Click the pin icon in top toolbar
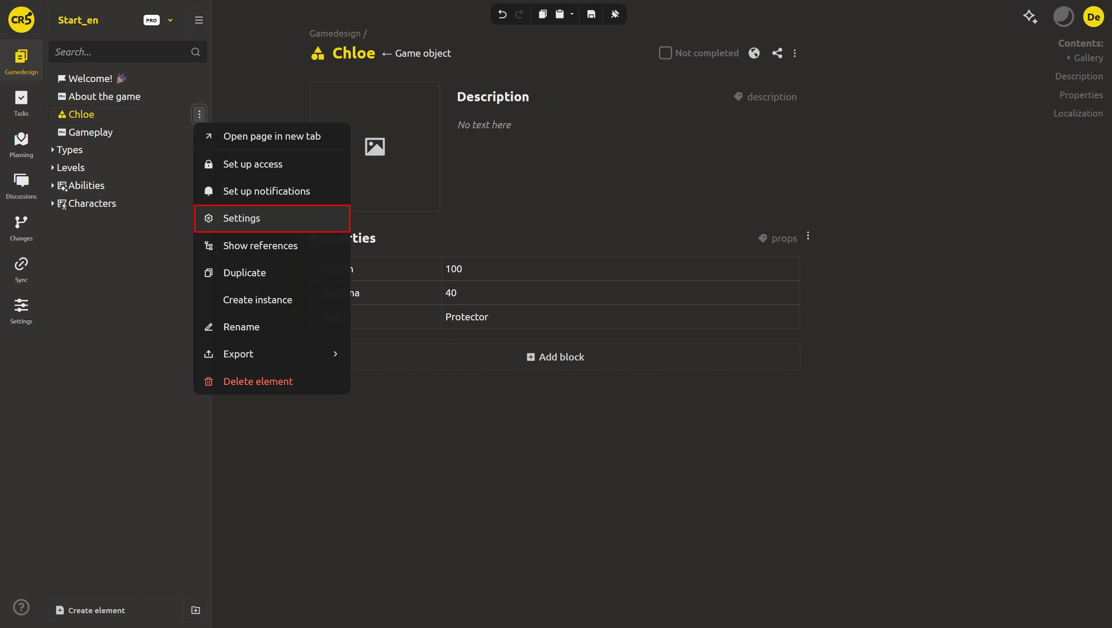Screen dimensions: 1112x628 click(614, 14)
